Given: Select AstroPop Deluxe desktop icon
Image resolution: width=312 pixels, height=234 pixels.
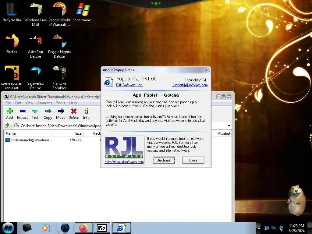Looking at the screenshot, I should tap(35, 46).
